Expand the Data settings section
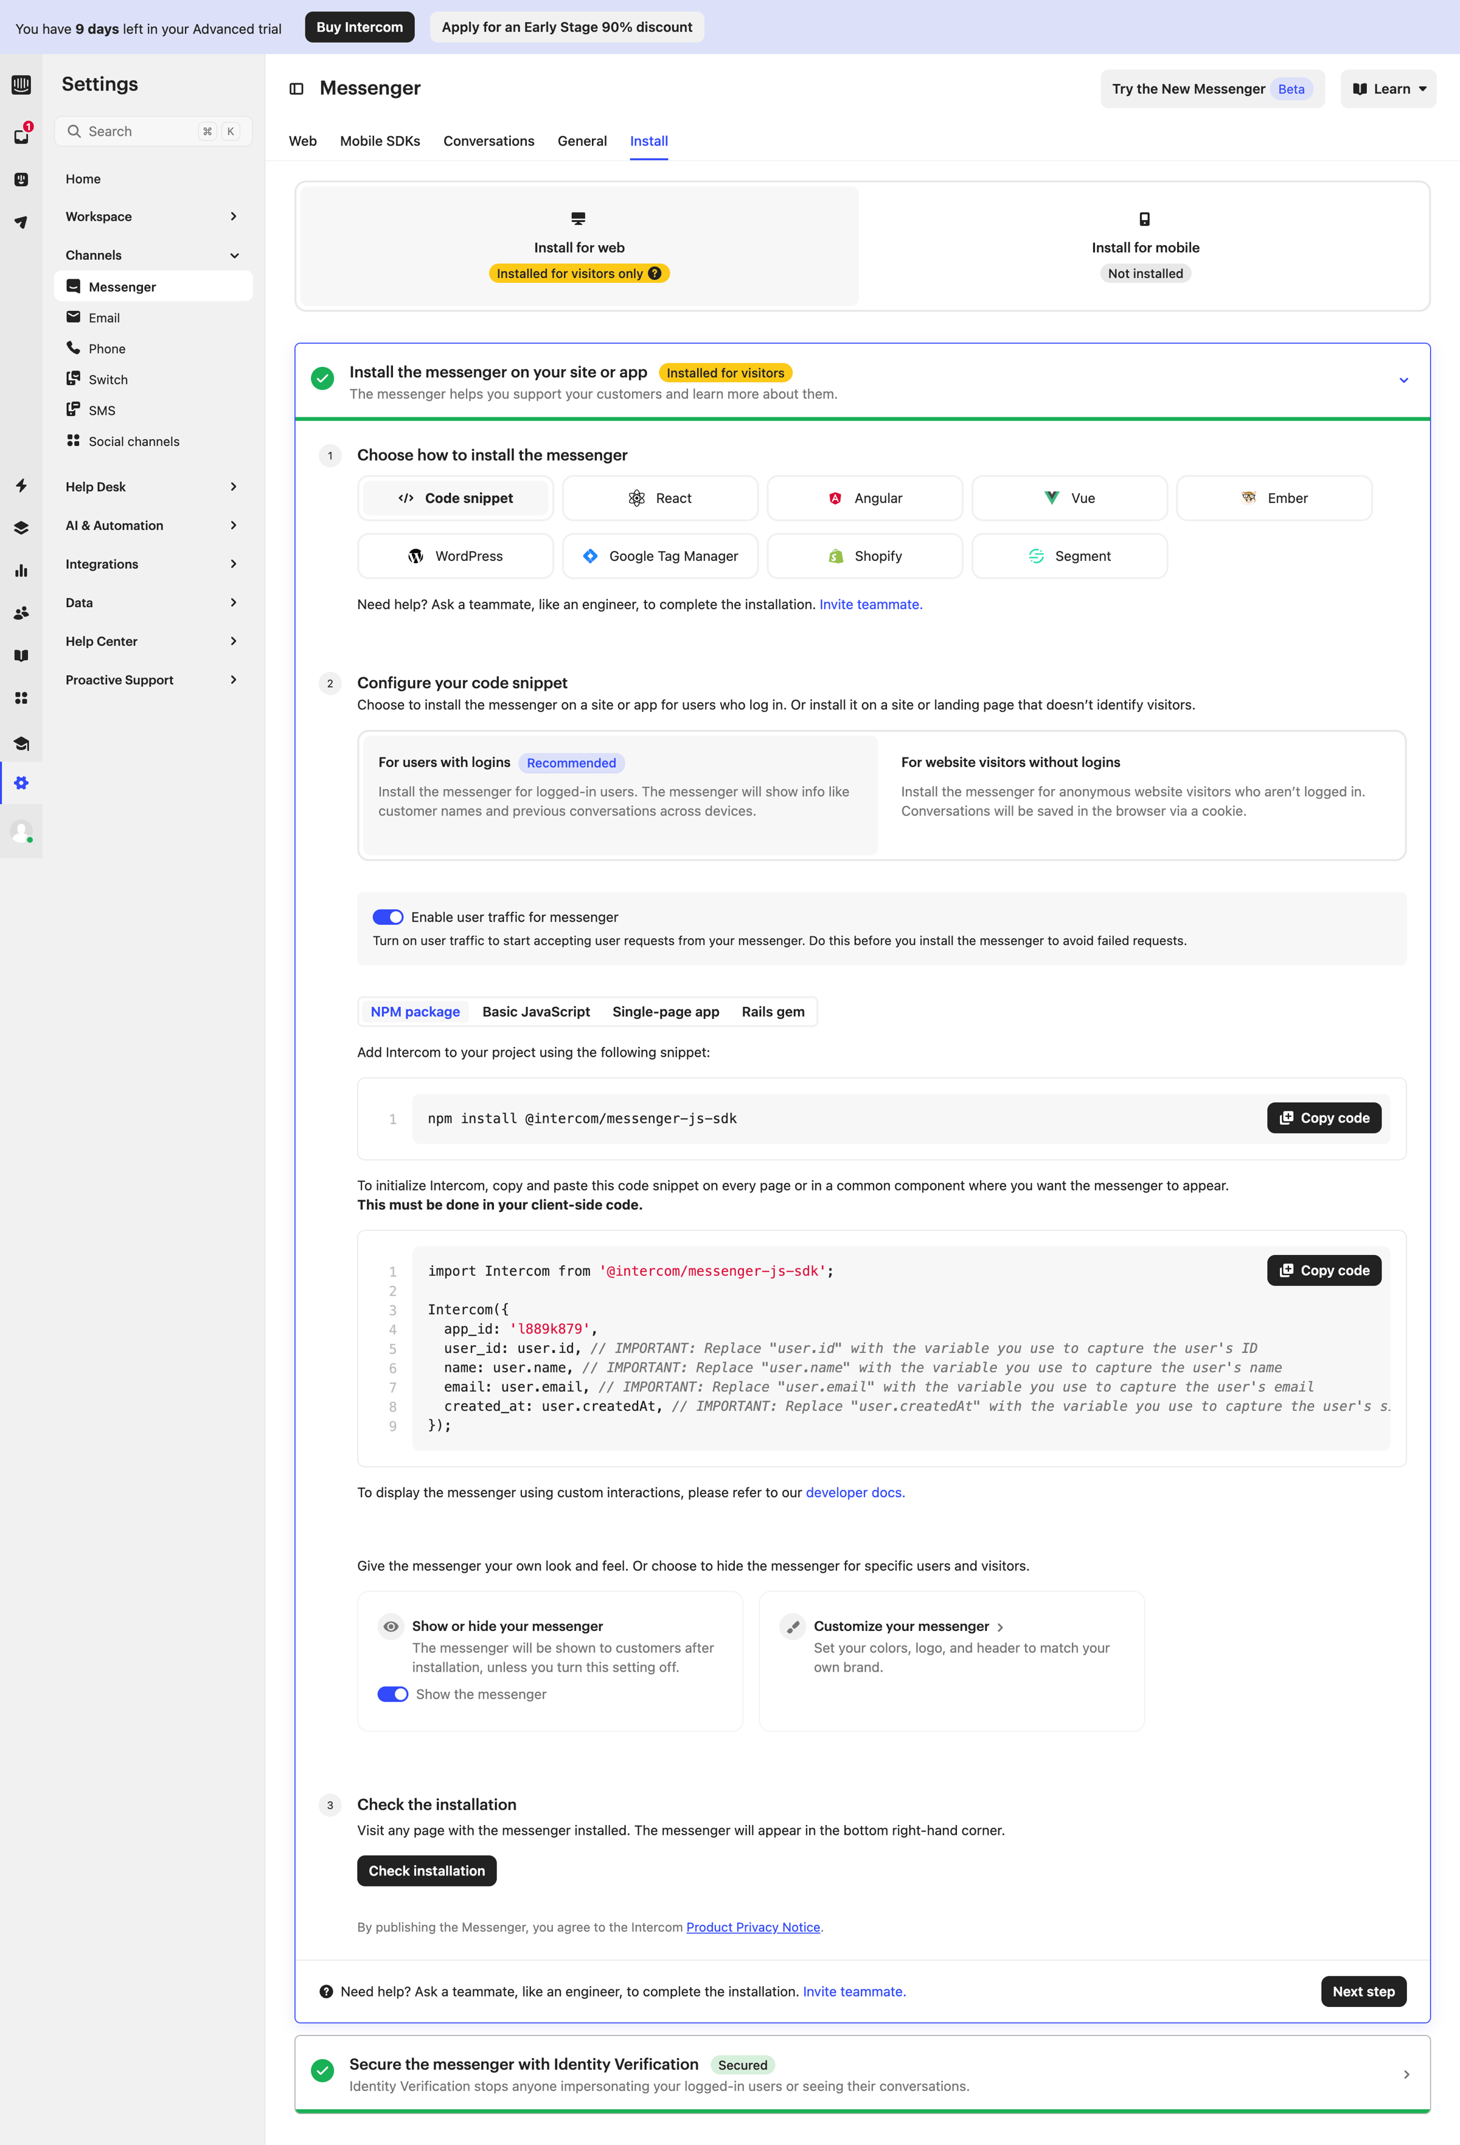The image size is (1460, 2145). [153, 603]
